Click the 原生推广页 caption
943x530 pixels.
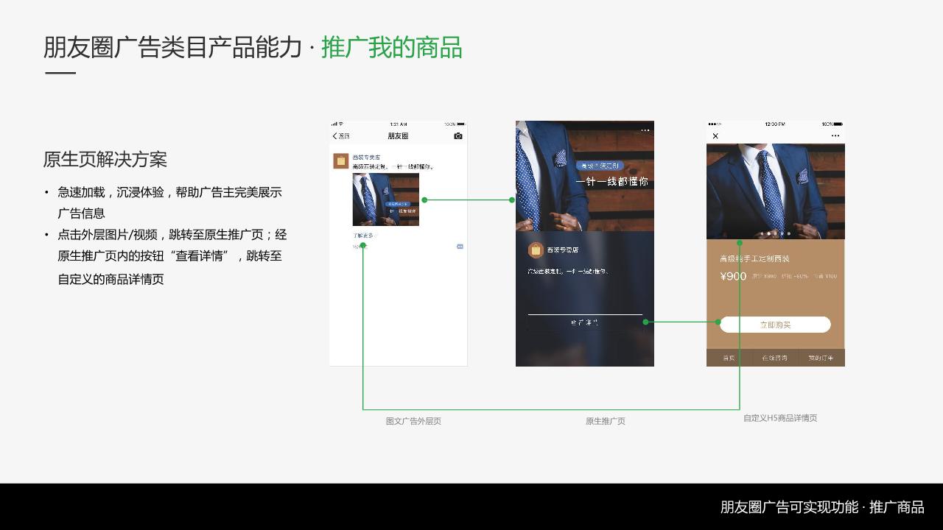point(606,421)
